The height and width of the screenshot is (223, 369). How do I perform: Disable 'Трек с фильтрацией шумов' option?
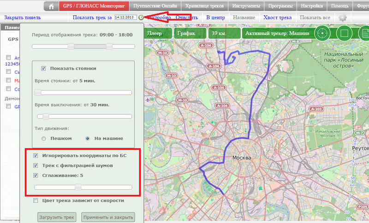[36, 165]
